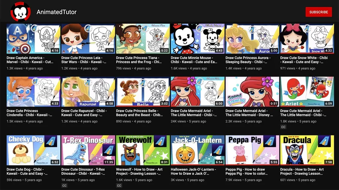Open the Belle drawing video thumbnail
The image size is (339, 190).
pos(143,92)
